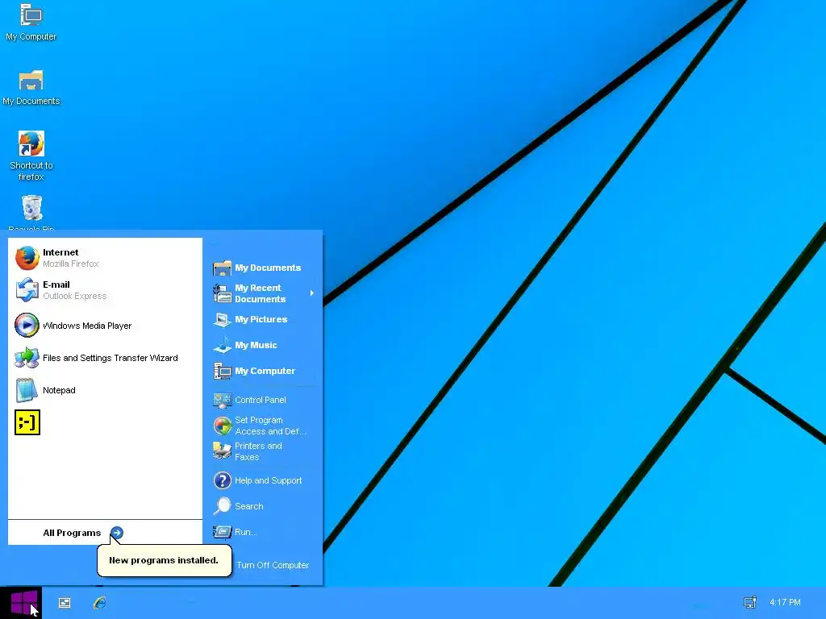Click the network tray icon

tap(750, 602)
